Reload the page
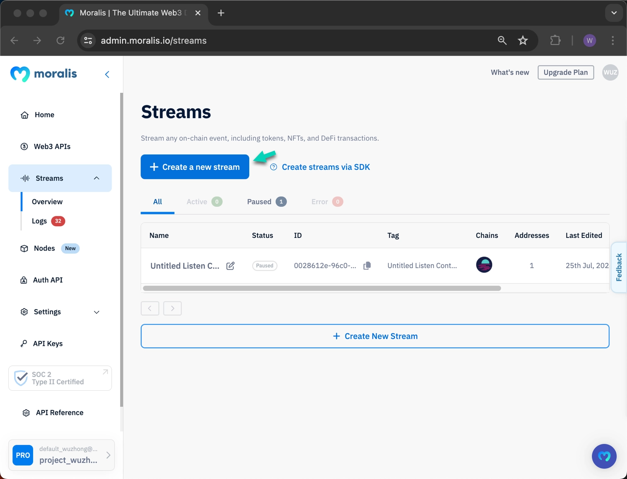This screenshot has width=627, height=479. [x=61, y=41]
